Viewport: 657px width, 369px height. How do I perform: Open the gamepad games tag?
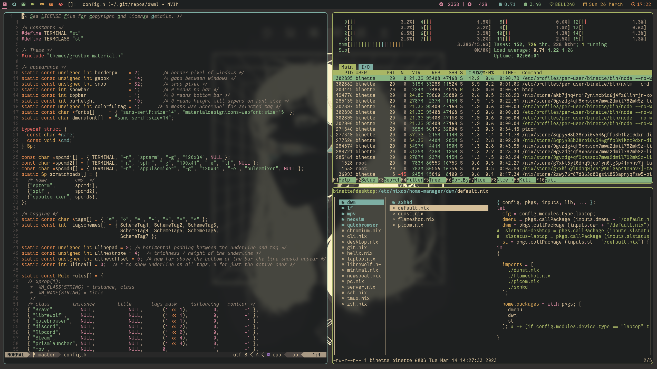click(42, 4)
